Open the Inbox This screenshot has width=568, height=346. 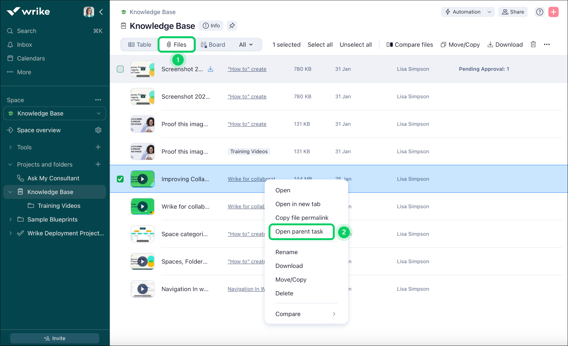coord(25,44)
